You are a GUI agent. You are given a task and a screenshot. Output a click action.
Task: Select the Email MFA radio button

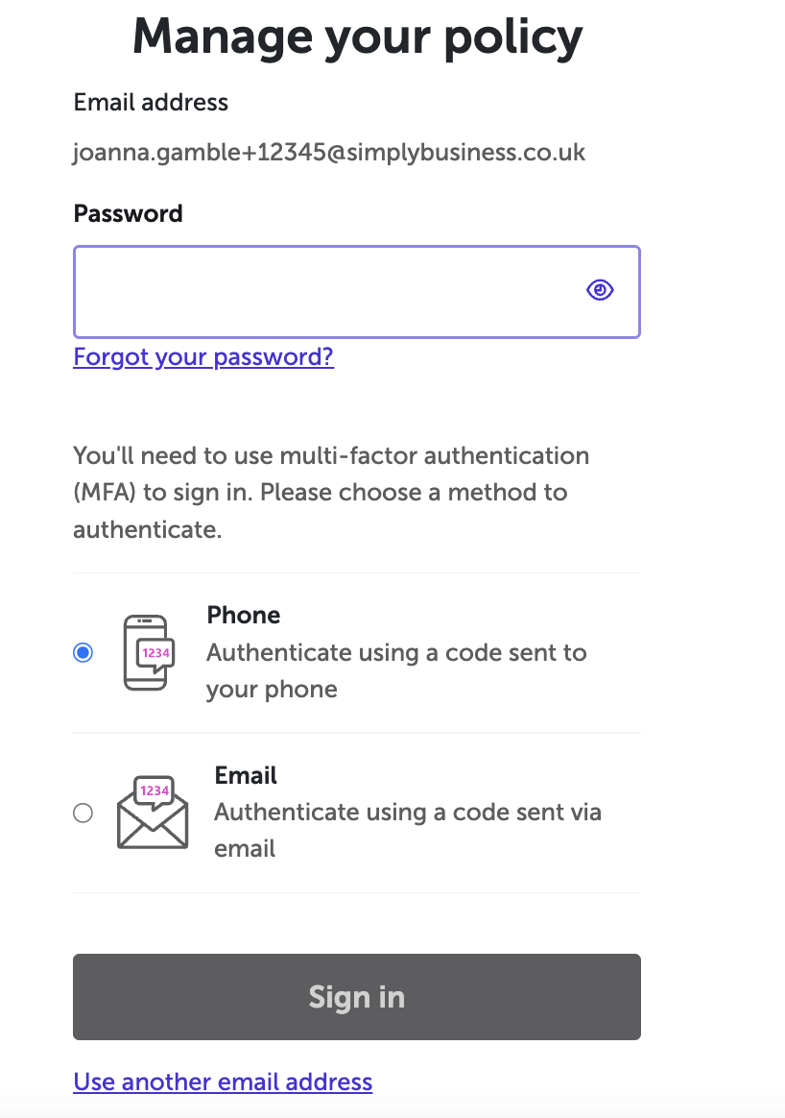tap(83, 813)
